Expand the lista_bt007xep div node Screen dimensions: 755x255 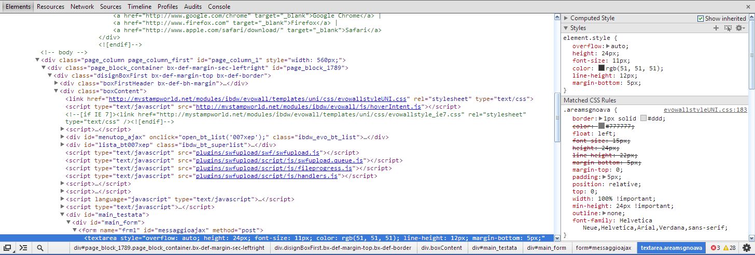[62, 145]
